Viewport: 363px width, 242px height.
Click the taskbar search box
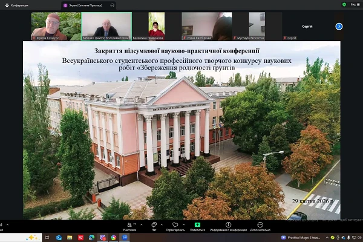(21, 238)
